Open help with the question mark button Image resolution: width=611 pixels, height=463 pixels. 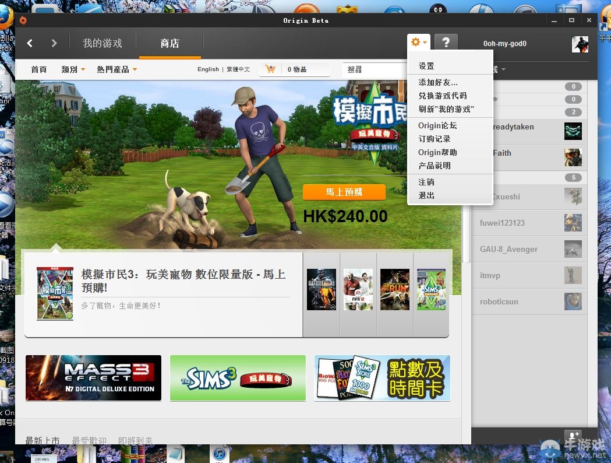pos(446,42)
